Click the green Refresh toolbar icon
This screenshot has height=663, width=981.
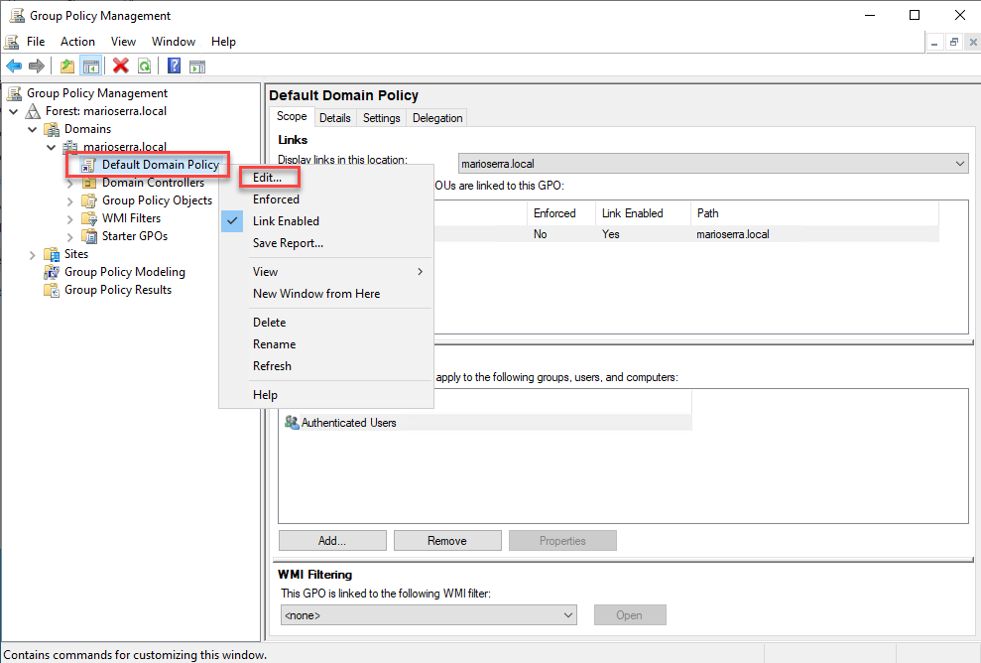tap(145, 66)
